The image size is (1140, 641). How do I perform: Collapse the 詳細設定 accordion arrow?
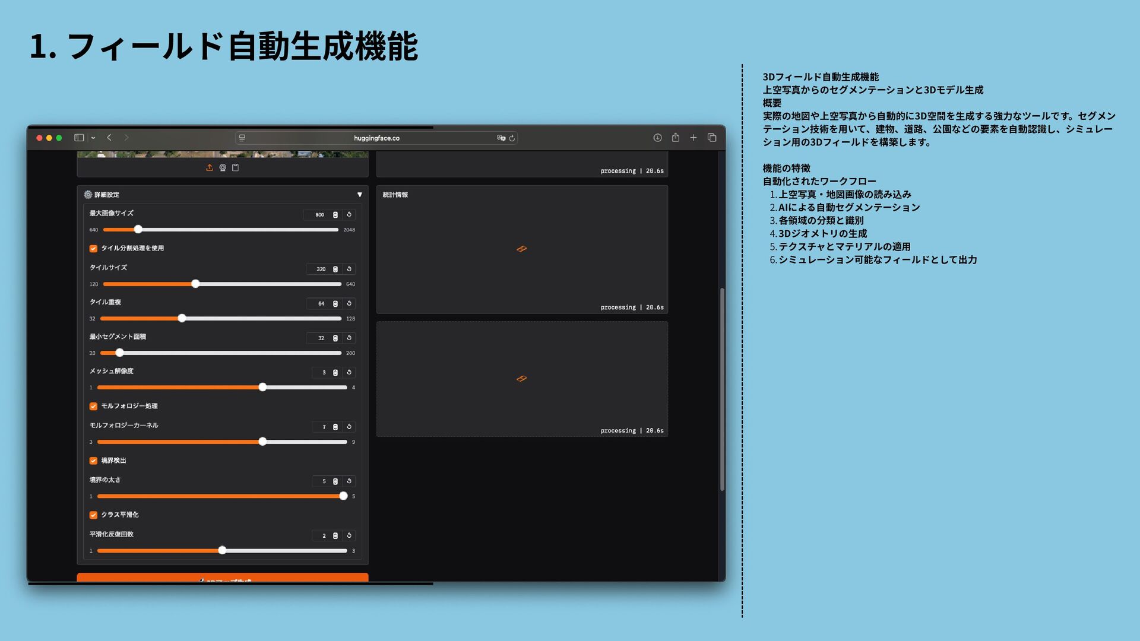[x=359, y=195]
